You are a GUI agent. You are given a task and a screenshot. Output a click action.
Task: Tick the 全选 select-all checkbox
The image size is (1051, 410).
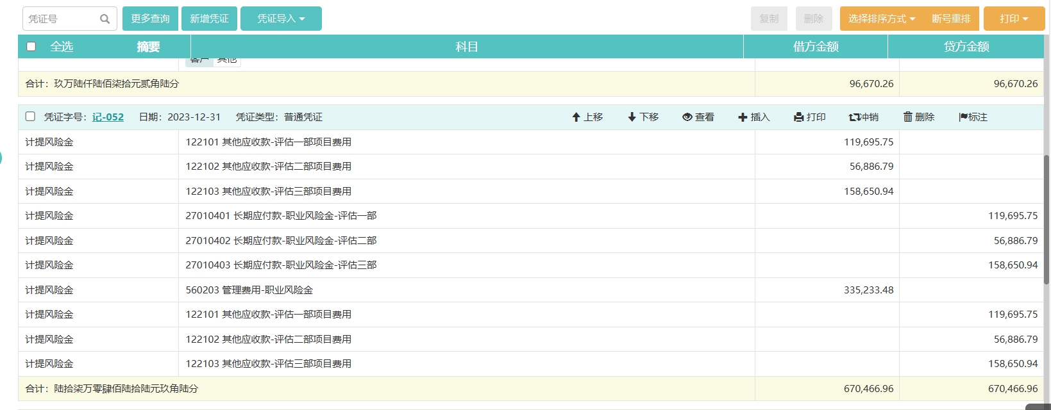pos(31,47)
